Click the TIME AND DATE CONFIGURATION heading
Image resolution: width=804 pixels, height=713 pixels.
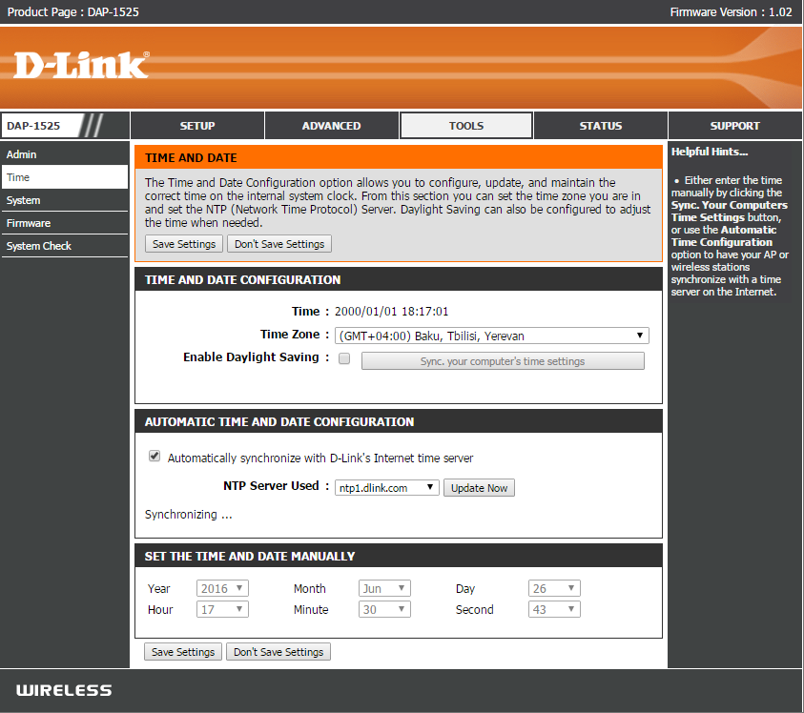(242, 280)
